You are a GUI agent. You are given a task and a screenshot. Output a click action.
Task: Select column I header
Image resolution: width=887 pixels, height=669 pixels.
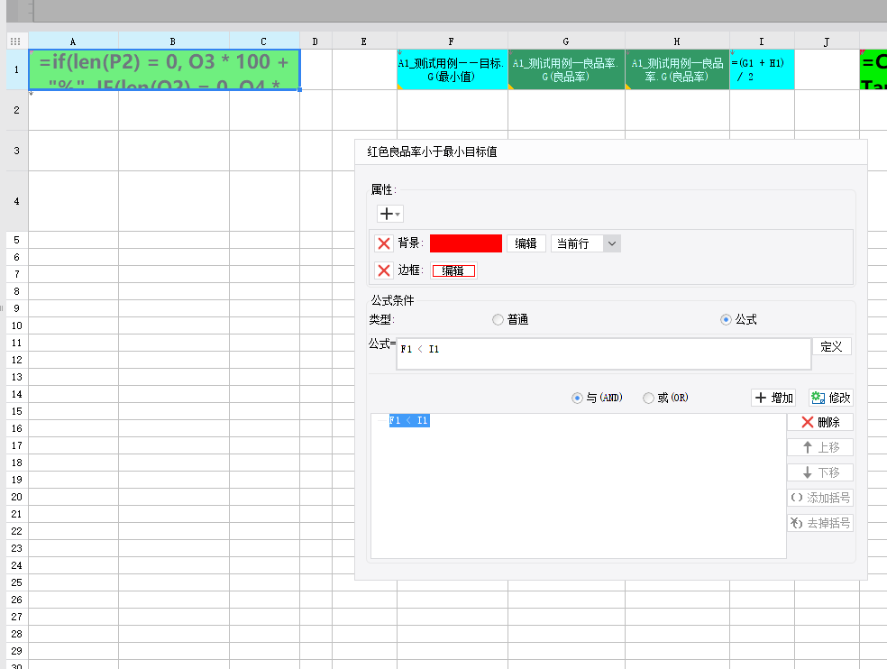[762, 41]
